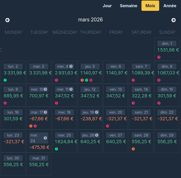
Task: Click the 885,95 € balance
Action: click(13, 96)
